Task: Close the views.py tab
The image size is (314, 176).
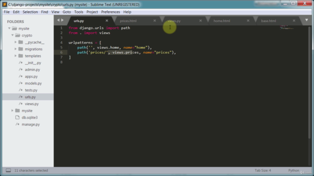Action: click(201, 21)
